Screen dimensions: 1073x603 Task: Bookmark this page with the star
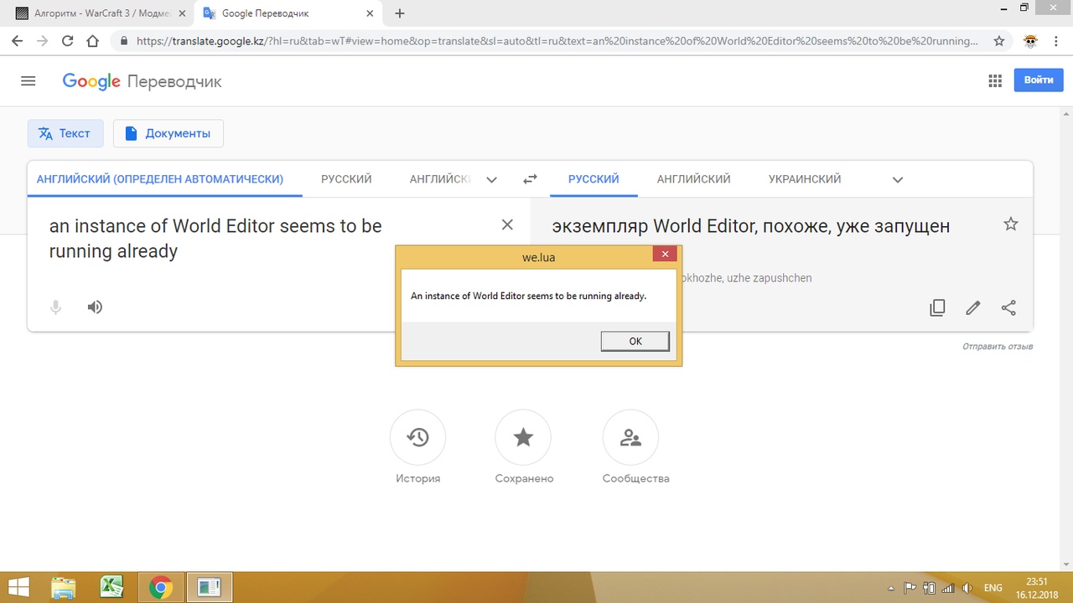[998, 40]
